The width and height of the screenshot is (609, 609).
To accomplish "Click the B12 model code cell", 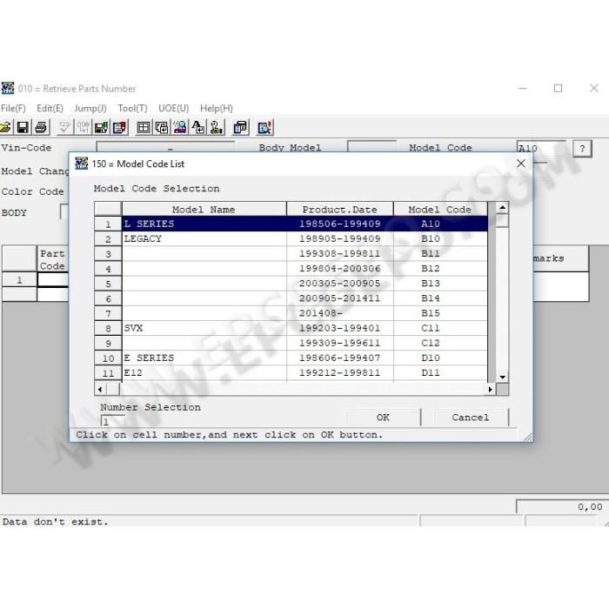I will click(x=440, y=269).
